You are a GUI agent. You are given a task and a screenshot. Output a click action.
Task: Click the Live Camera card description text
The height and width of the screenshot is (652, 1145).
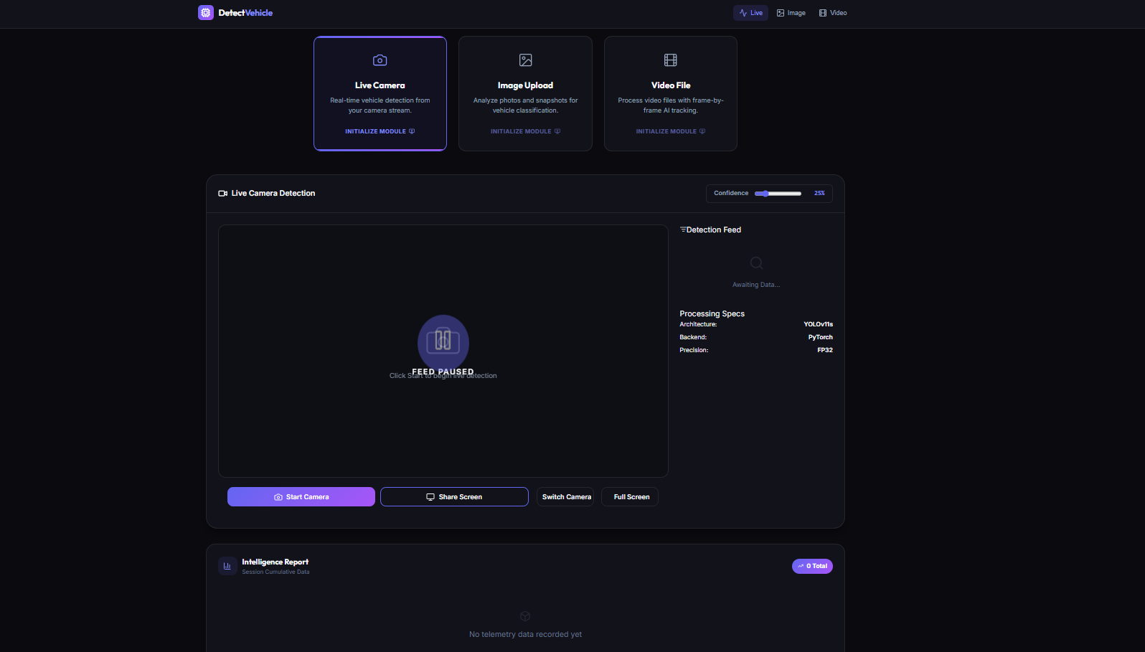pyautogui.click(x=380, y=105)
